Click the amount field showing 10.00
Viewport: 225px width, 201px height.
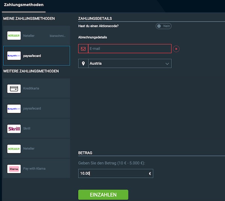pyautogui.click(x=115, y=174)
